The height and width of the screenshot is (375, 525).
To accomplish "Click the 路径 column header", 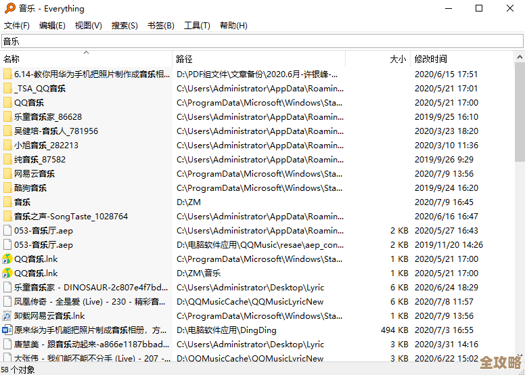I will coord(184,60).
